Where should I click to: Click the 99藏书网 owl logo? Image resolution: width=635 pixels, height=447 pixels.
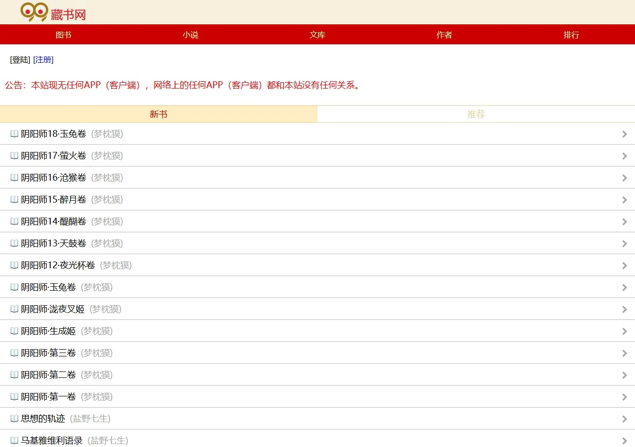click(x=53, y=12)
